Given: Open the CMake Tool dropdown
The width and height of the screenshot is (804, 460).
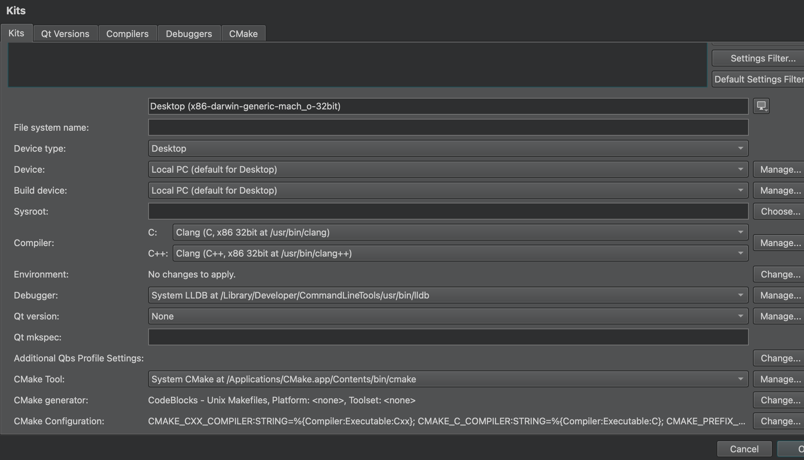Looking at the screenshot, I should (x=448, y=379).
